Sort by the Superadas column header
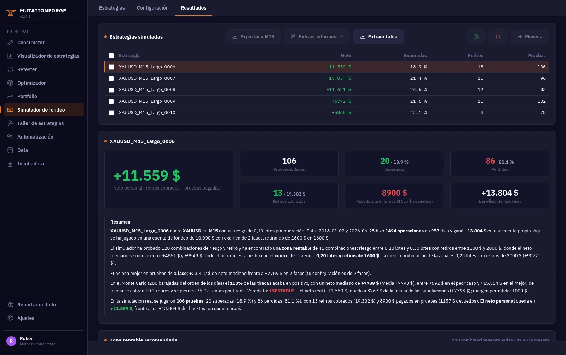This screenshot has height=355, width=566. tap(415, 56)
